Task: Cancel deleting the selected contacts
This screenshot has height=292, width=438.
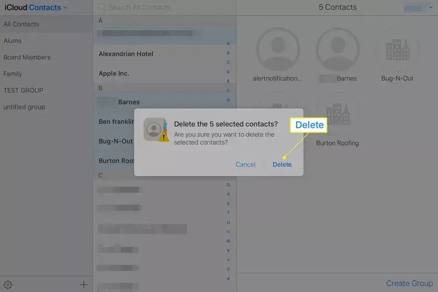Action: pyautogui.click(x=245, y=165)
